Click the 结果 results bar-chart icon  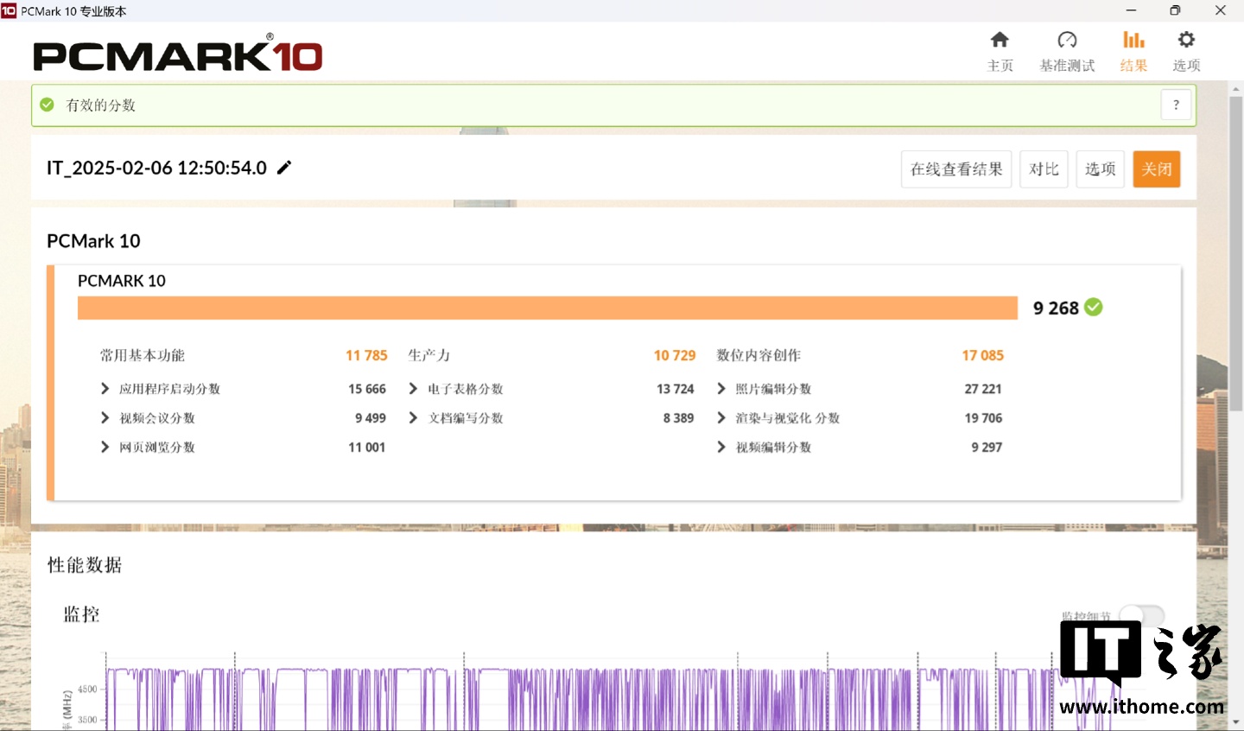[1133, 40]
